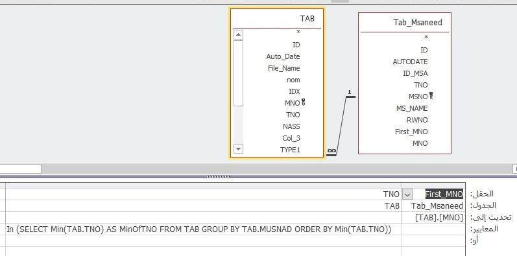The image size is (517, 256).
Task: Click the MSNO primary key icon in Tab_Msaneed
Action: [x=431, y=96]
